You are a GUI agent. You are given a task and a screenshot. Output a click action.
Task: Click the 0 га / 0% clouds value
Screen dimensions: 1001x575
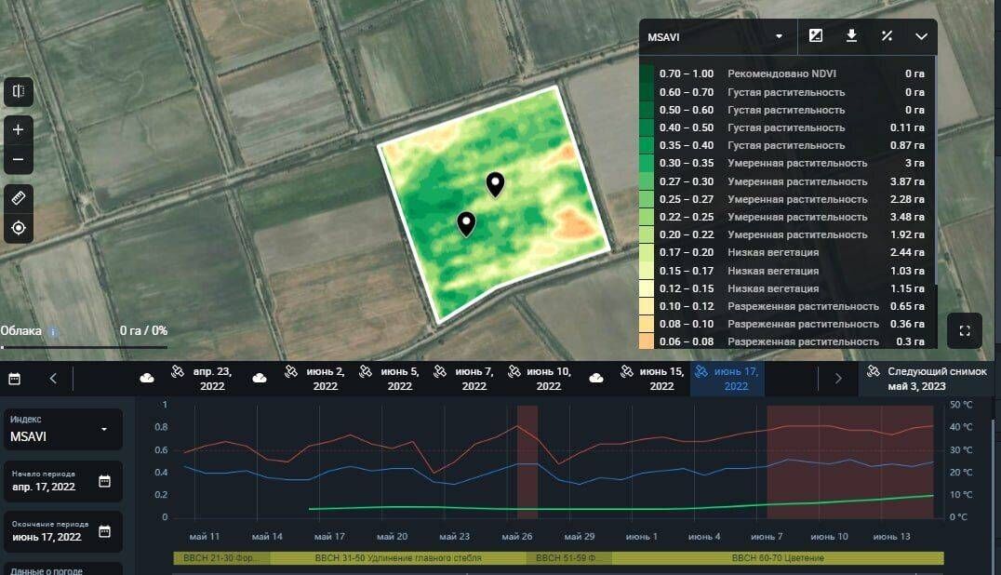click(x=143, y=330)
